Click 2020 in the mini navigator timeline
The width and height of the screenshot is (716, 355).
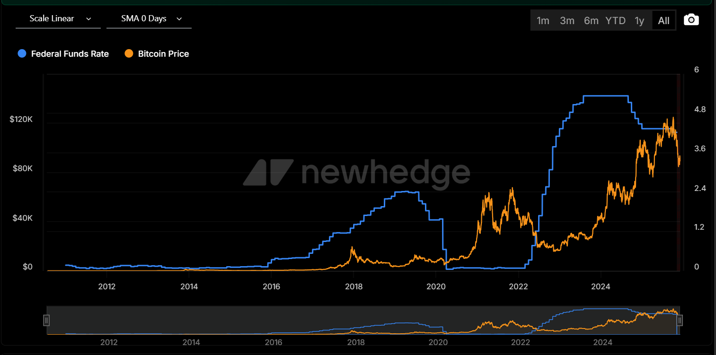pyautogui.click(x=438, y=342)
